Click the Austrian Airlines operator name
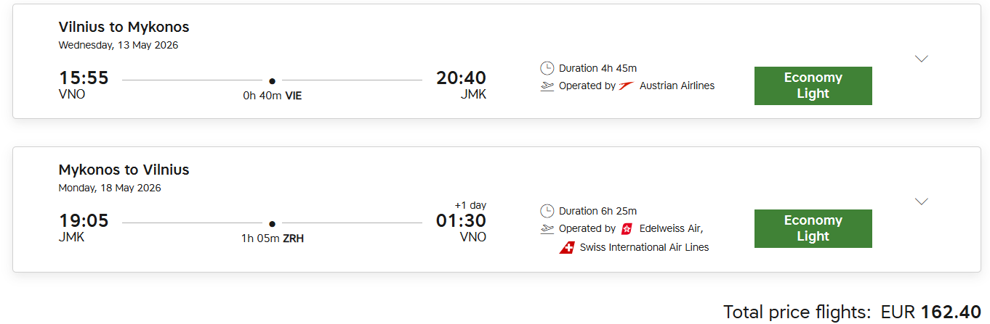 pos(677,86)
